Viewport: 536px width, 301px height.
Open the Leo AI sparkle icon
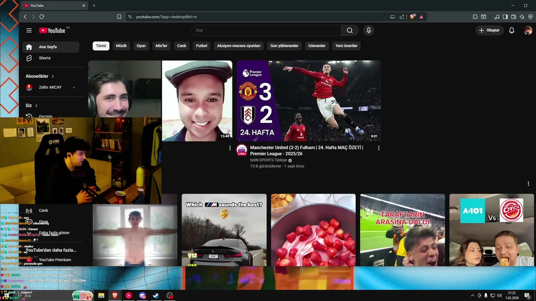point(522,17)
